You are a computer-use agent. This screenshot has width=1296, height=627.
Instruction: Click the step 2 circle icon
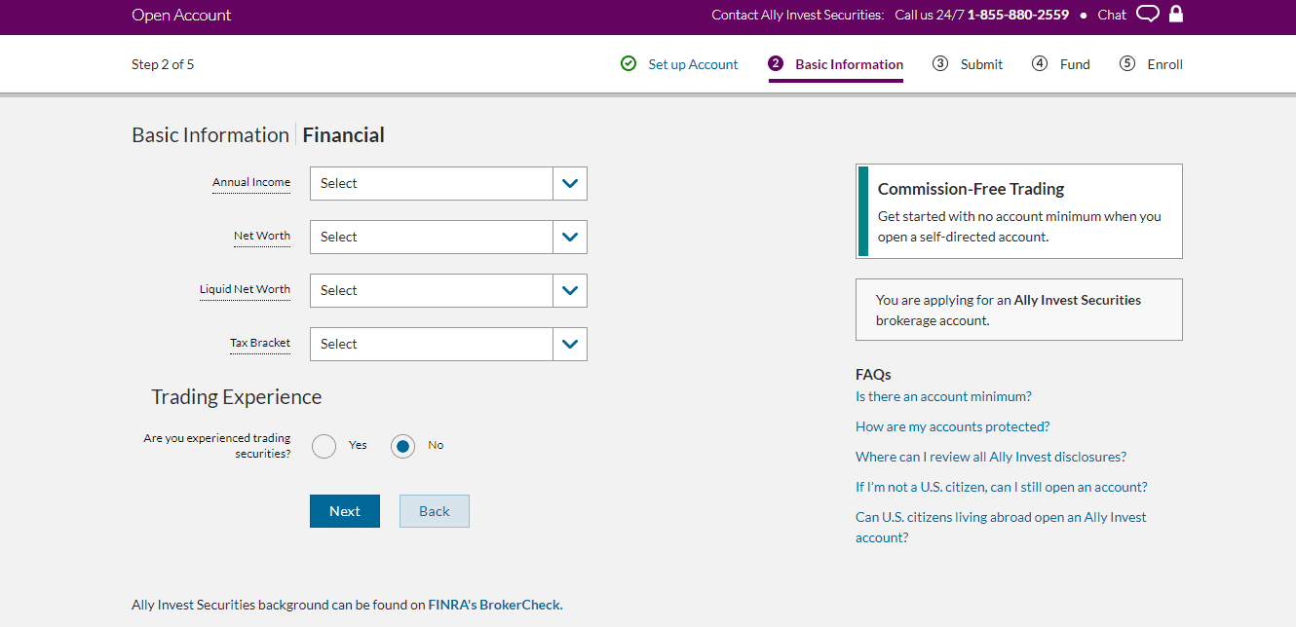[x=776, y=64]
